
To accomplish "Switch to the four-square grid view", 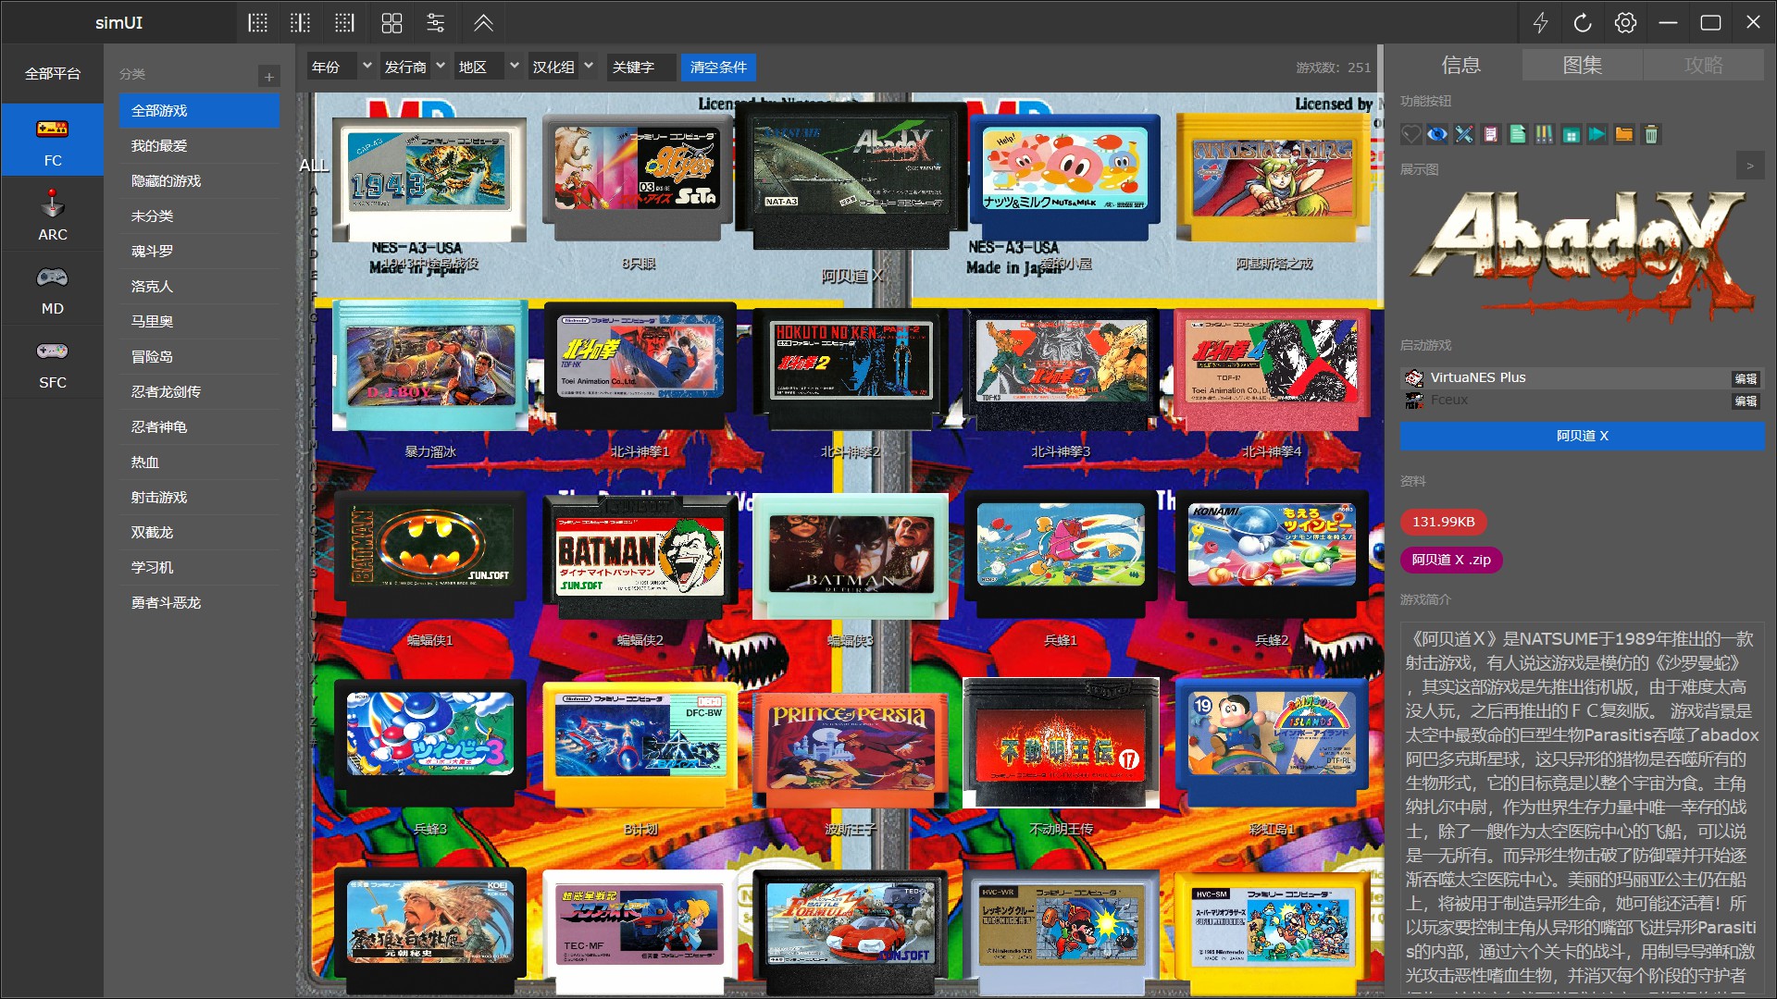I will point(391,23).
